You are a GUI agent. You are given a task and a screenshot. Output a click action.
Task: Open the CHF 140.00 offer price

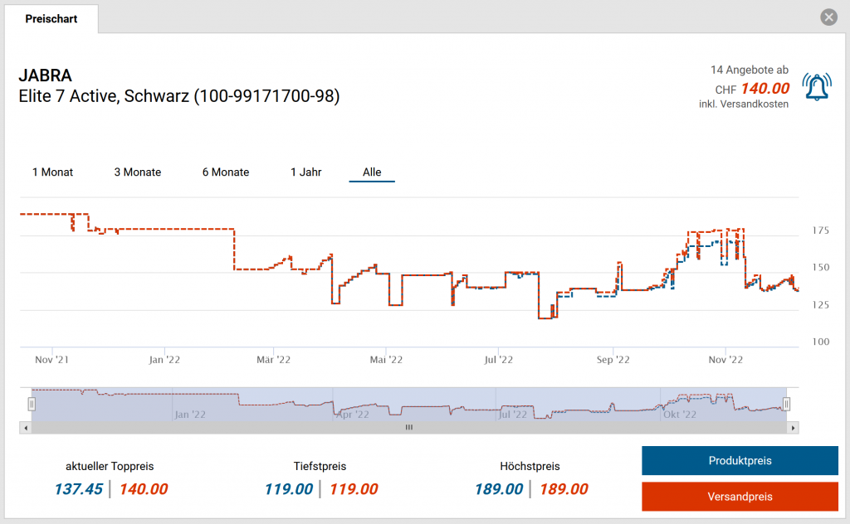point(765,89)
